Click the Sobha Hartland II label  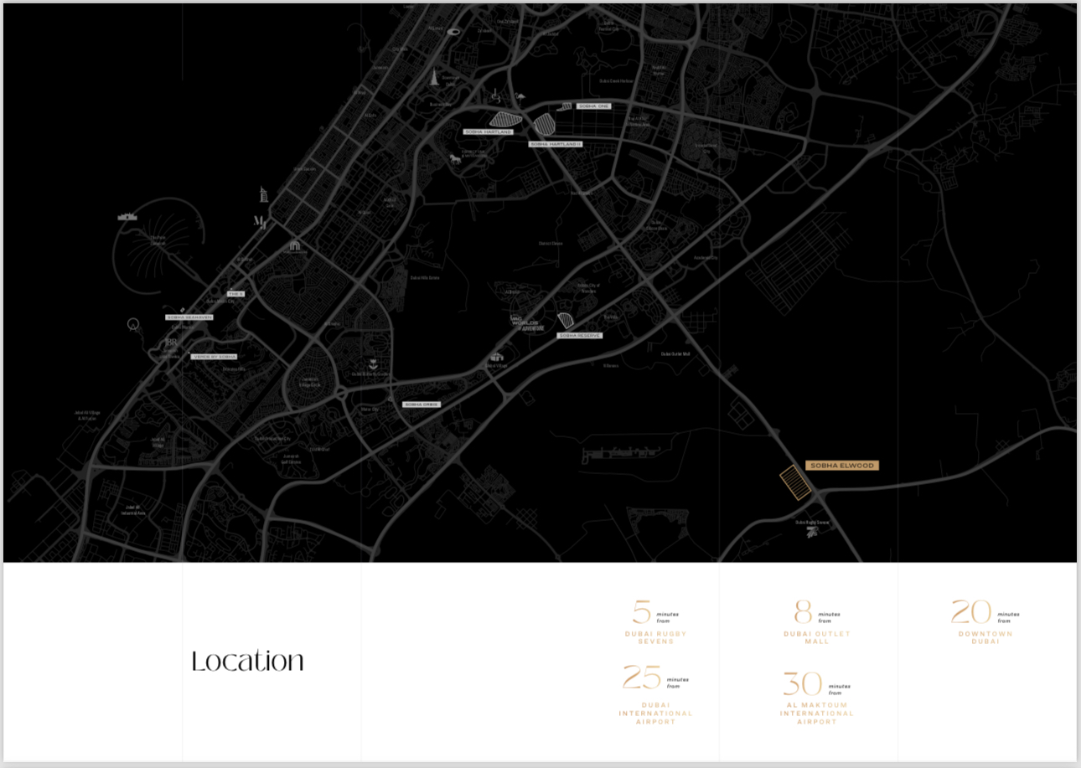tap(556, 144)
